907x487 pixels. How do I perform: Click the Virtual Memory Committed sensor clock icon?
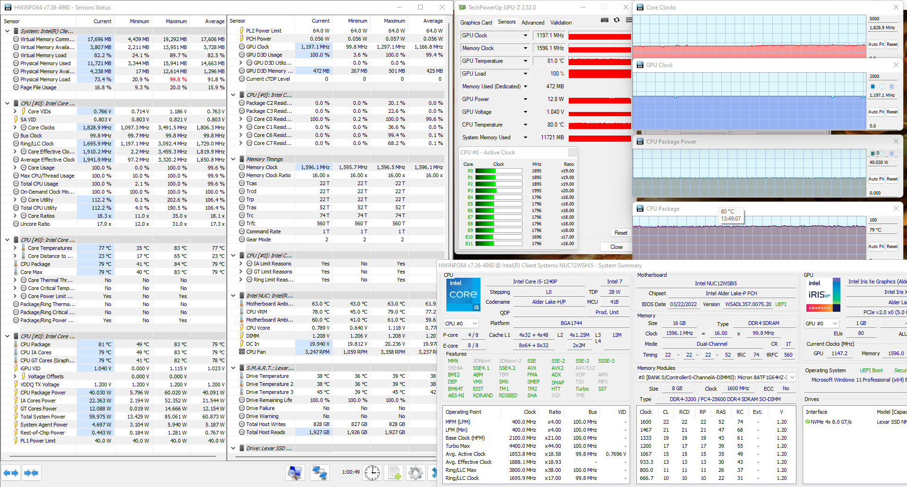point(16,39)
